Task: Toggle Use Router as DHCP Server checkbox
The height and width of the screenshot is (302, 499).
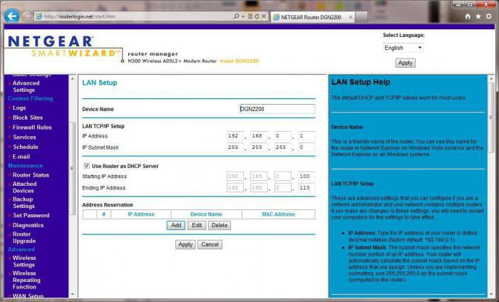Action: [86, 166]
